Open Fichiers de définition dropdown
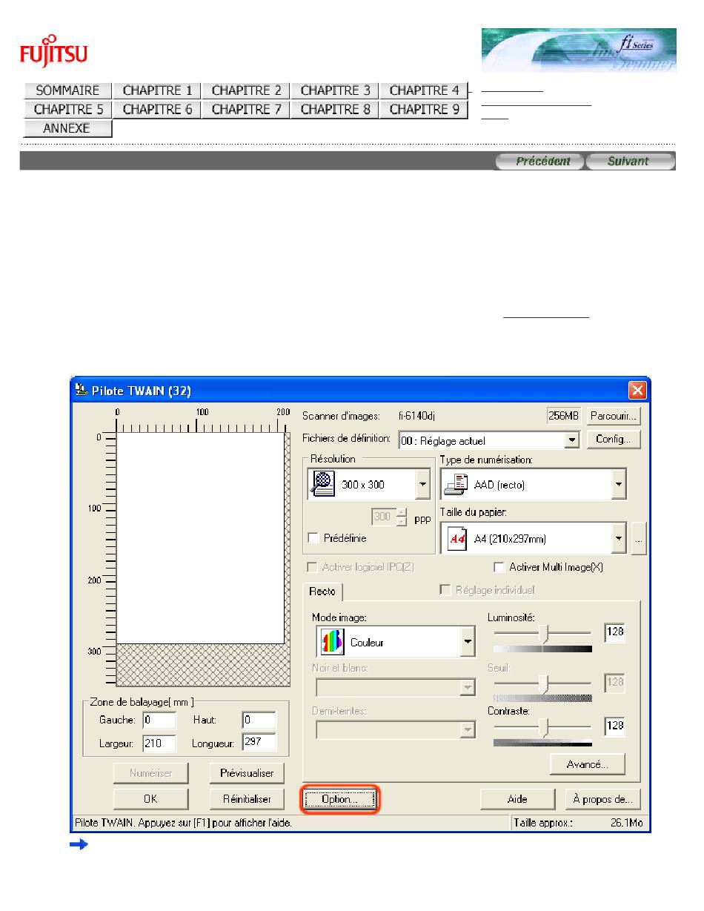704x911 pixels. coord(571,440)
